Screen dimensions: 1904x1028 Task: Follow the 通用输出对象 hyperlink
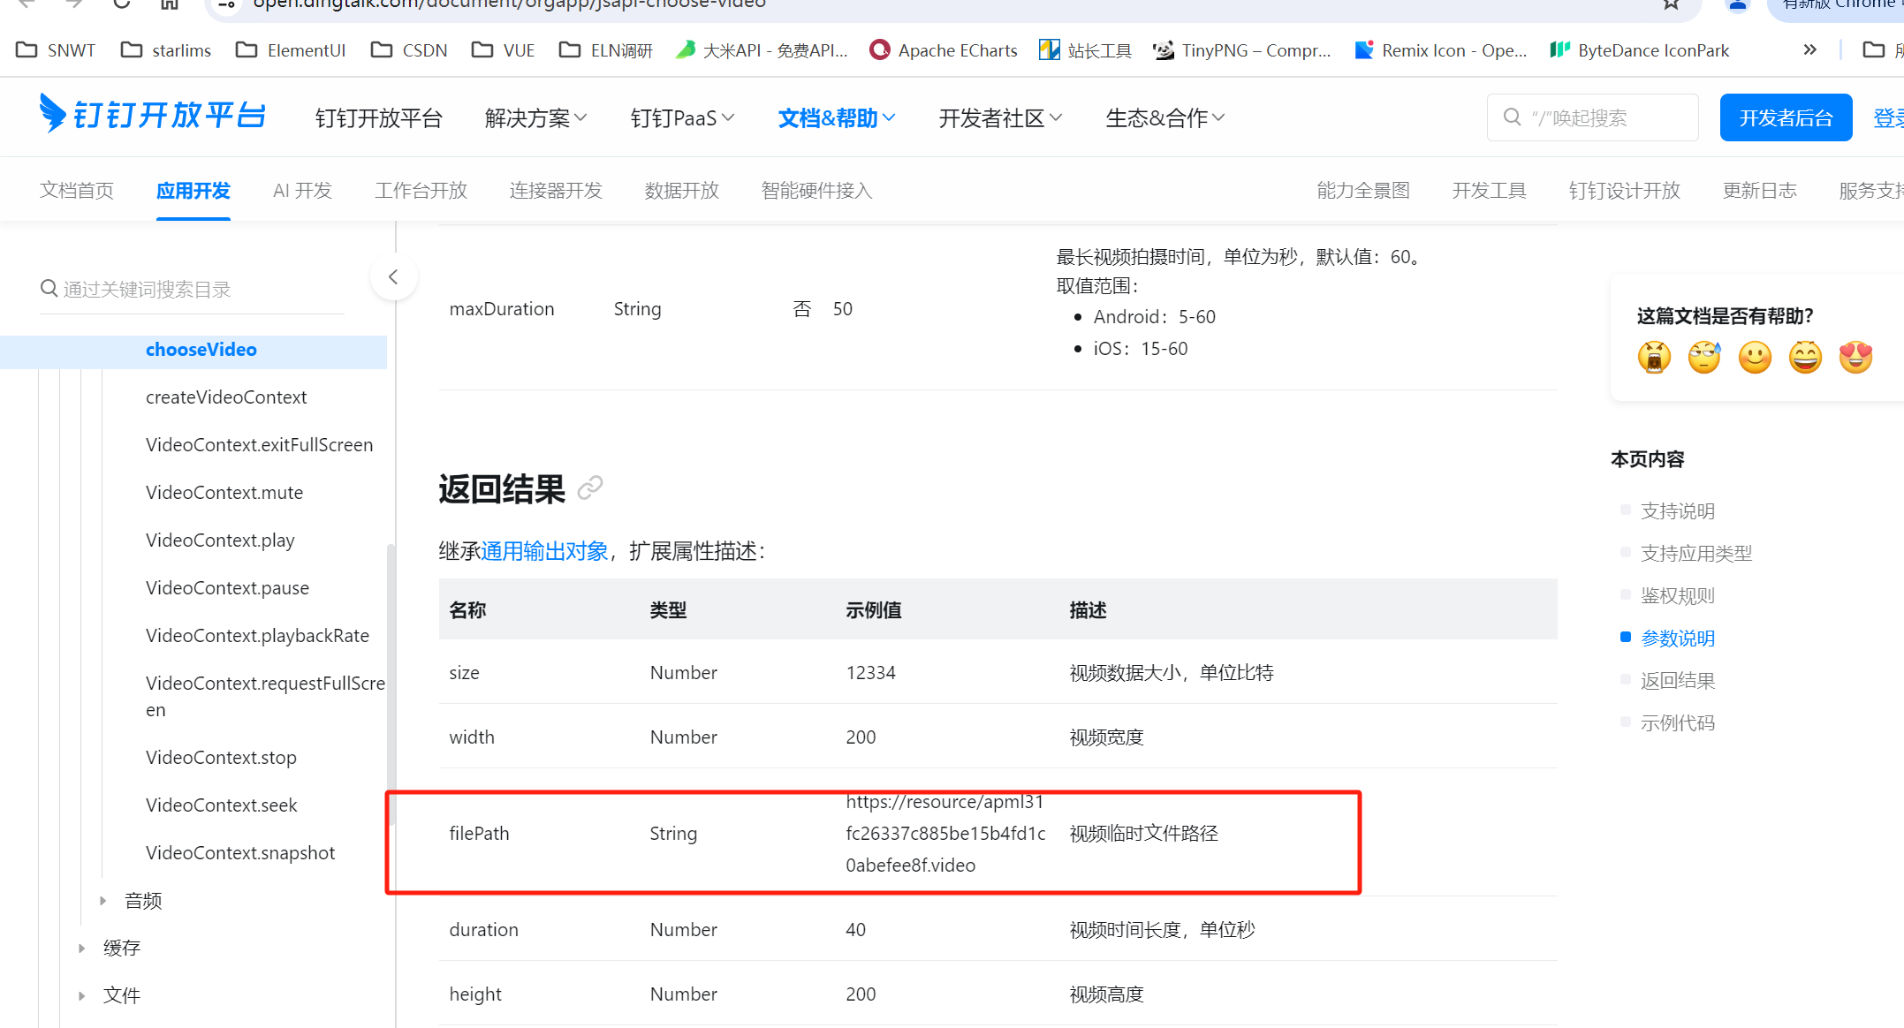click(x=545, y=552)
